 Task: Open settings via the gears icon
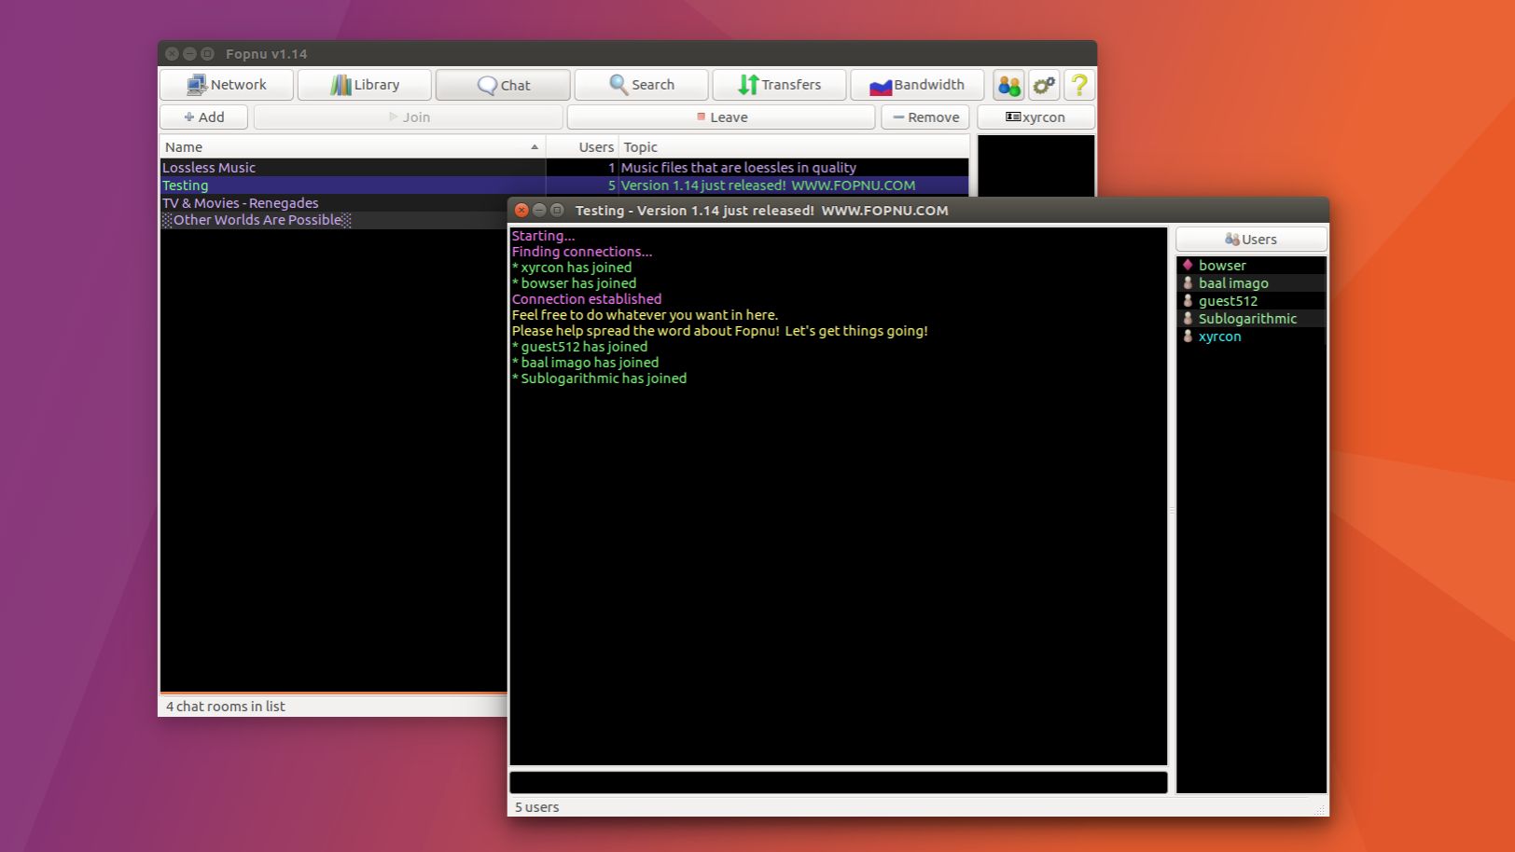[1044, 85]
